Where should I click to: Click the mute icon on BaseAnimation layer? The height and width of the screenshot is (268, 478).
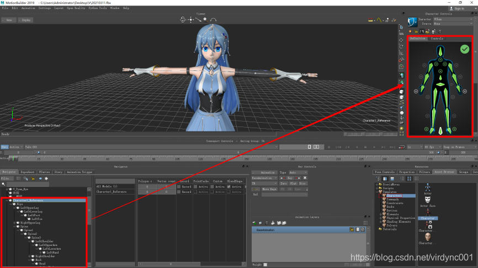click(363, 229)
